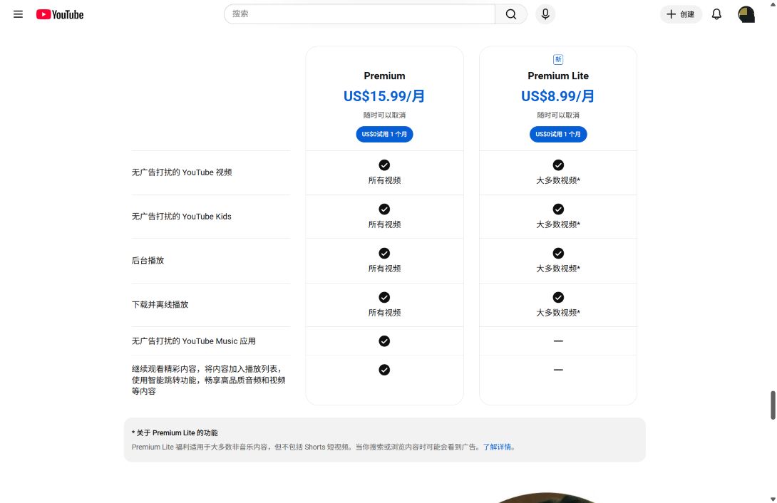Viewport: 777px width, 503px height.
Task: Open the notifications bell
Action: (716, 14)
